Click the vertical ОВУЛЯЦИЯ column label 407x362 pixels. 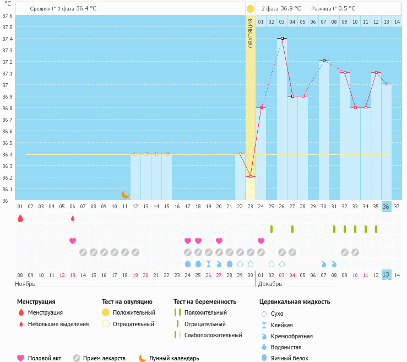coord(251,34)
